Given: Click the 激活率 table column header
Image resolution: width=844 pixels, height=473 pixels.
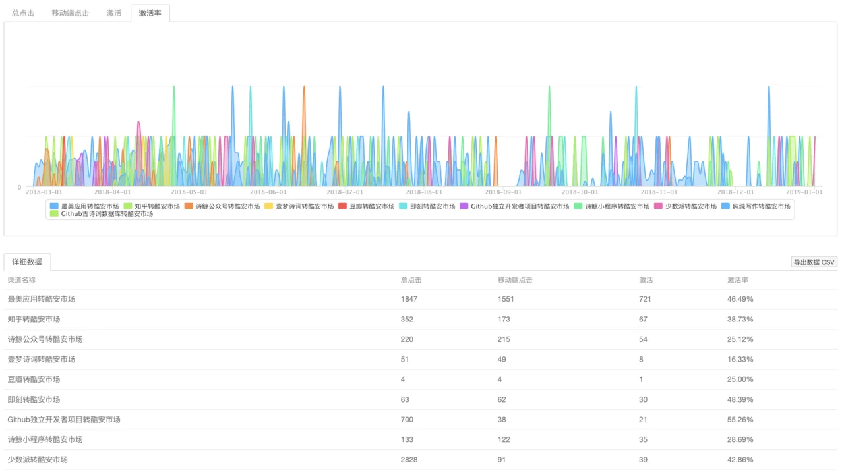Looking at the screenshot, I should (x=738, y=280).
